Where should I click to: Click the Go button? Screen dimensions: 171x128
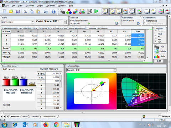160,47
